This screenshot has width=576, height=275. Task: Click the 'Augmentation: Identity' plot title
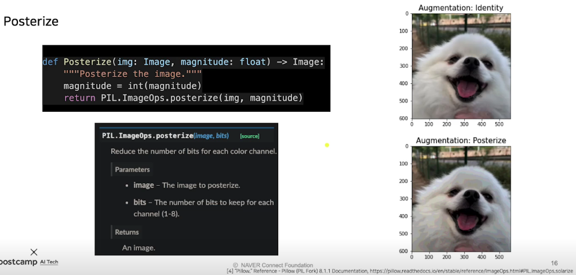[461, 8]
